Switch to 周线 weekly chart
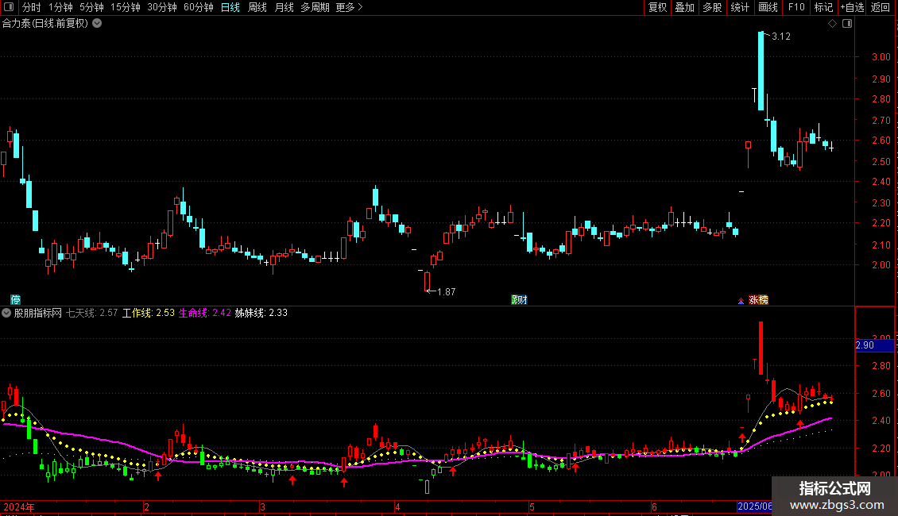898x516 pixels. [x=257, y=7]
